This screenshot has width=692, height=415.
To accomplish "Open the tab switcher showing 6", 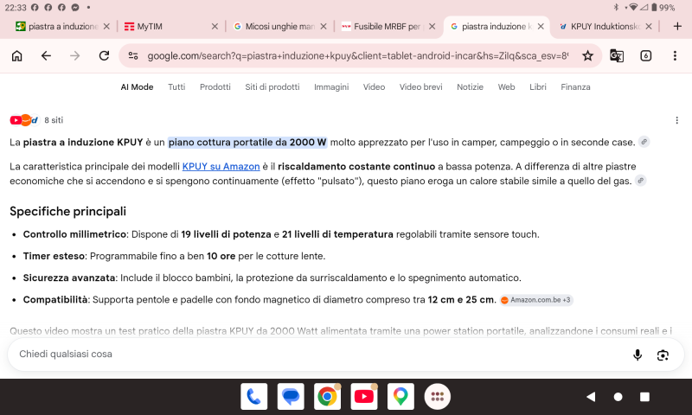I will point(645,56).
